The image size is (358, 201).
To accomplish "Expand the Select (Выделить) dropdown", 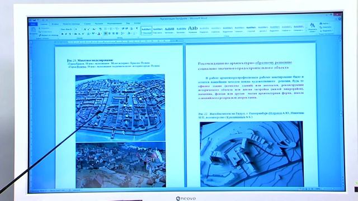I will point(326,31).
